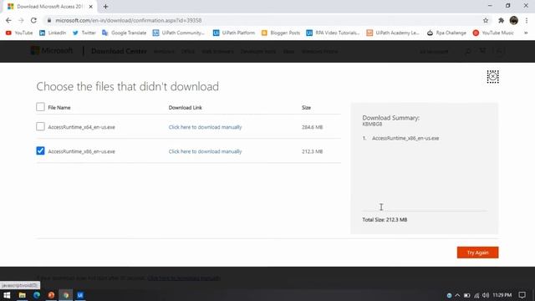Close the download chooser dialog with the X icon
This screenshot has height=301, width=535.
(492, 76)
